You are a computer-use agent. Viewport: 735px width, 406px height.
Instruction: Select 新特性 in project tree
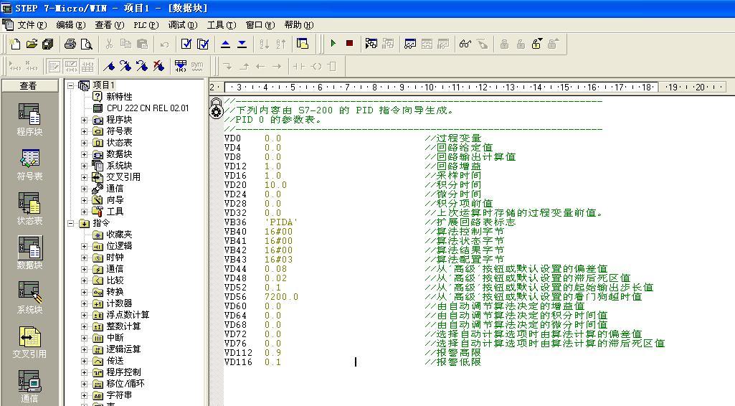(x=119, y=97)
